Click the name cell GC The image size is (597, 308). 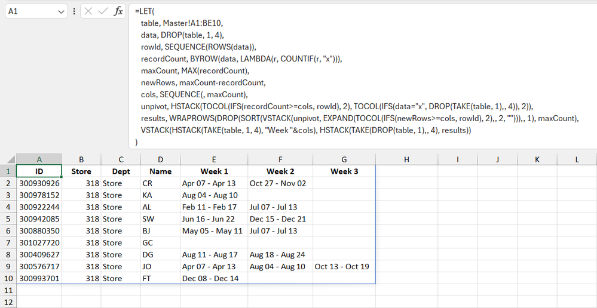click(x=160, y=242)
